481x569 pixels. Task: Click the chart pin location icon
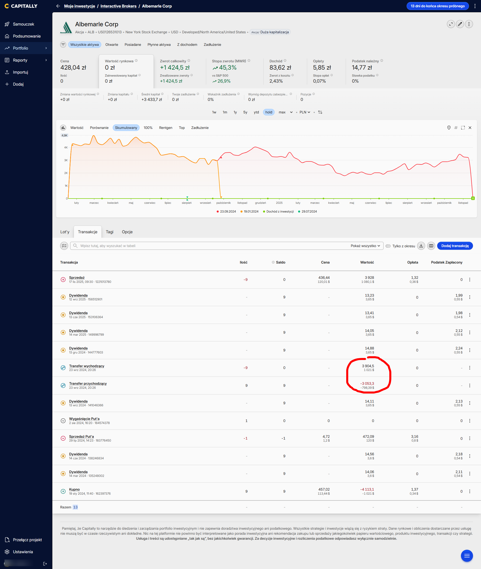449,127
